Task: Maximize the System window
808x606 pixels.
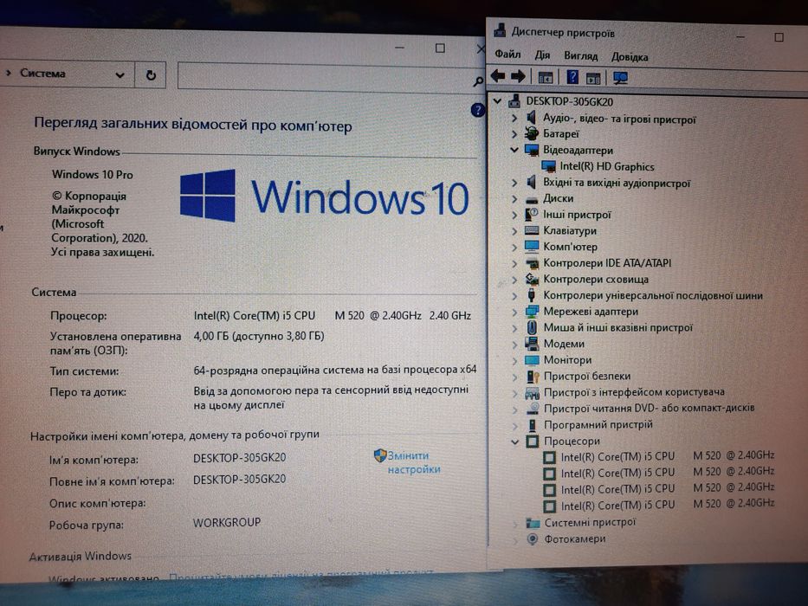Action: pyautogui.click(x=440, y=48)
